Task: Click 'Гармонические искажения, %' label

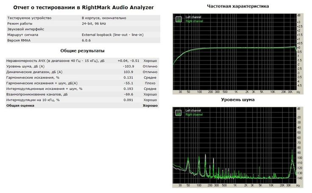Action: click(33, 77)
